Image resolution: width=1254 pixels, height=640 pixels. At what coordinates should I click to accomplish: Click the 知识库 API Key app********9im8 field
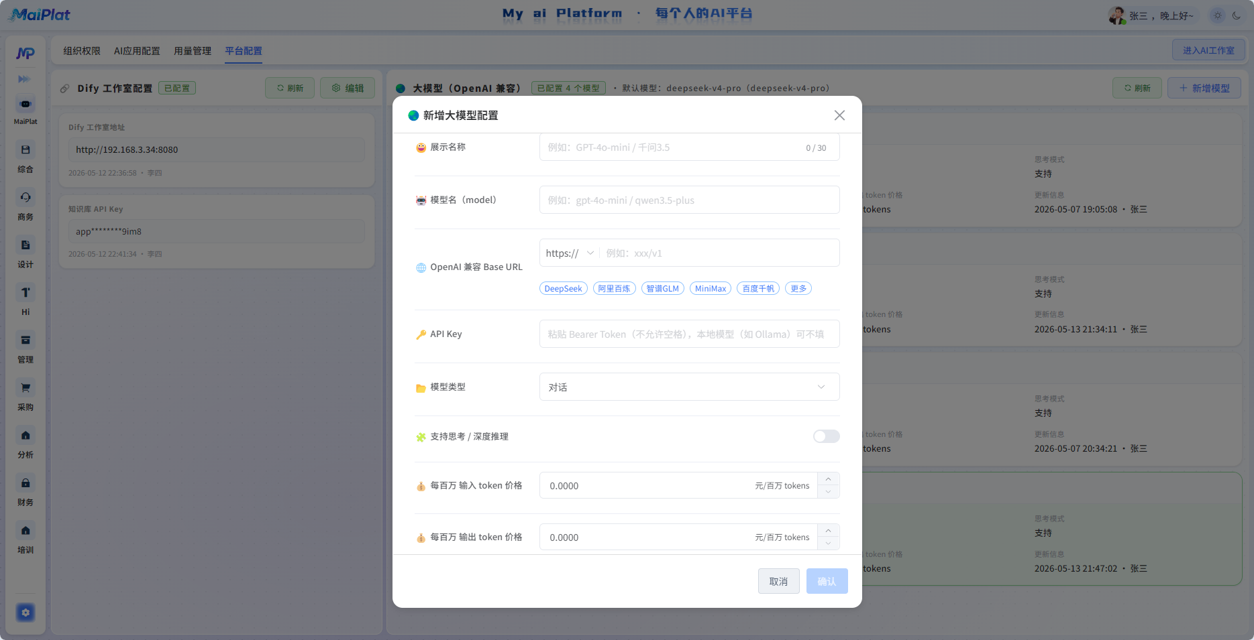[216, 231]
